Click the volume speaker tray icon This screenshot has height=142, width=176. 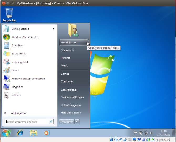coord(151,133)
